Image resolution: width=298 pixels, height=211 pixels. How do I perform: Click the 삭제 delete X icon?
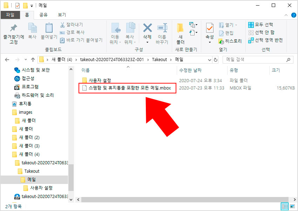point(147,28)
